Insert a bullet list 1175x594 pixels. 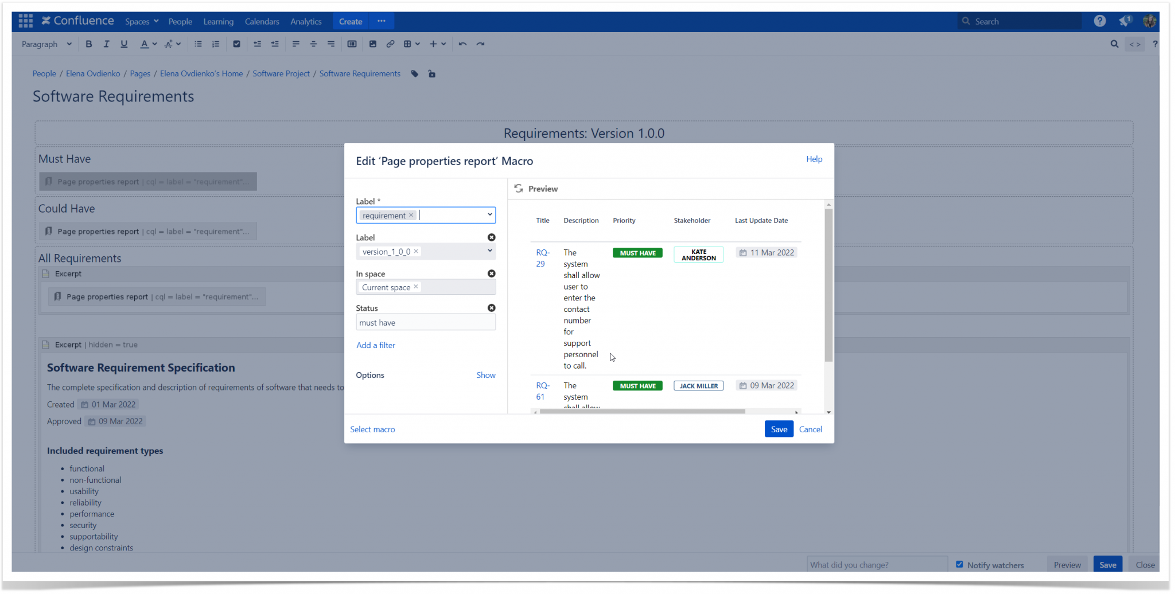[198, 44]
